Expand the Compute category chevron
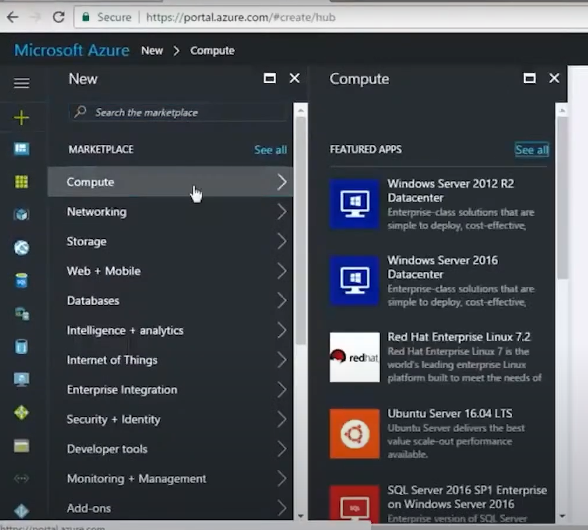588x530 pixels. [282, 182]
